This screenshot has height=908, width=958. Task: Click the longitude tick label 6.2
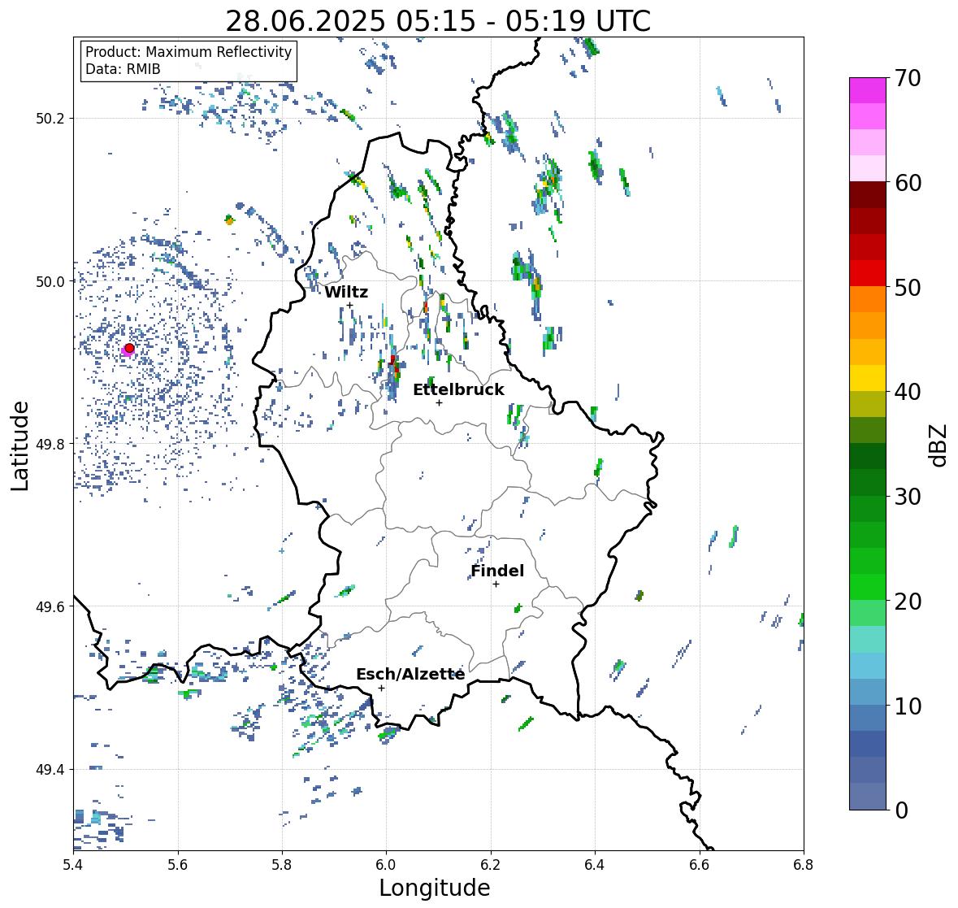pyautogui.click(x=491, y=865)
